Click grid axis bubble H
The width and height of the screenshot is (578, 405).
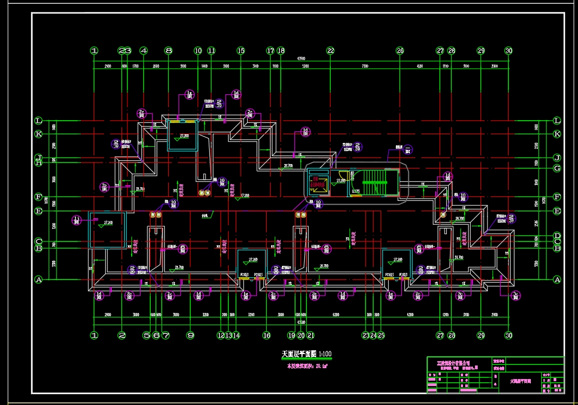38,162
